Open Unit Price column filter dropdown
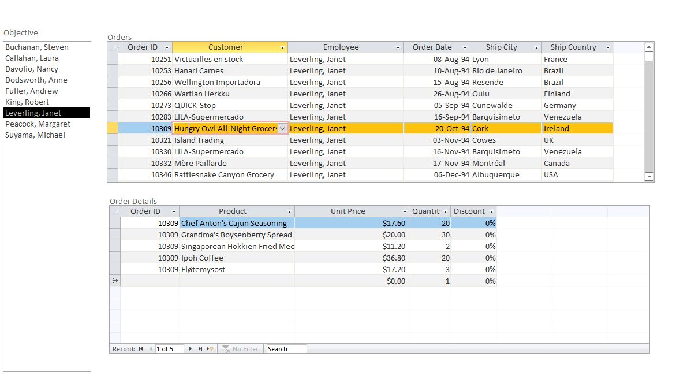The width and height of the screenshot is (676, 379). [405, 211]
